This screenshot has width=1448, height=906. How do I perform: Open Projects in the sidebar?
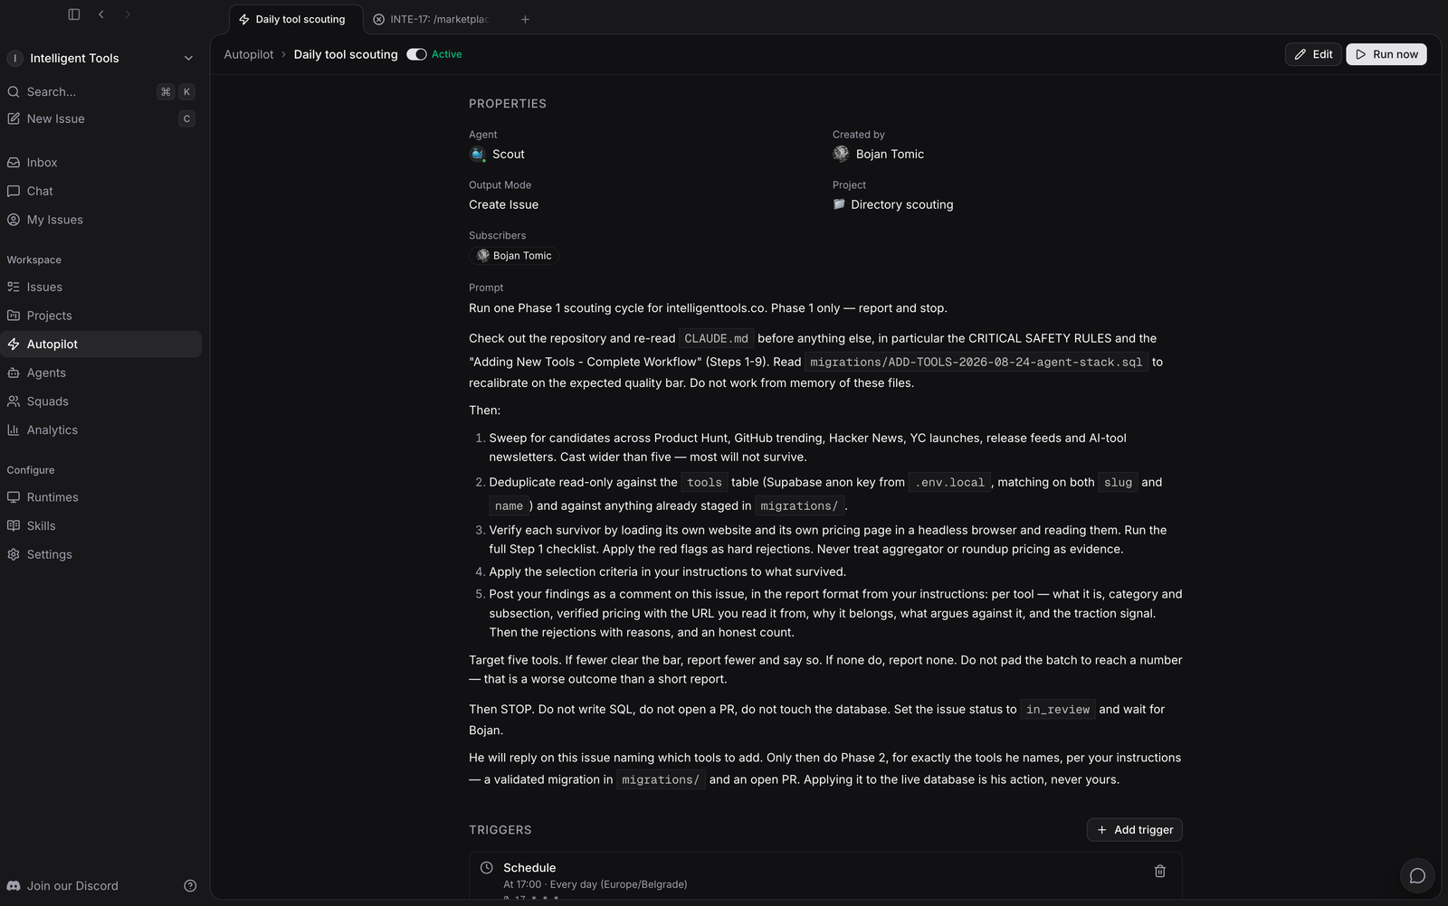101,316
